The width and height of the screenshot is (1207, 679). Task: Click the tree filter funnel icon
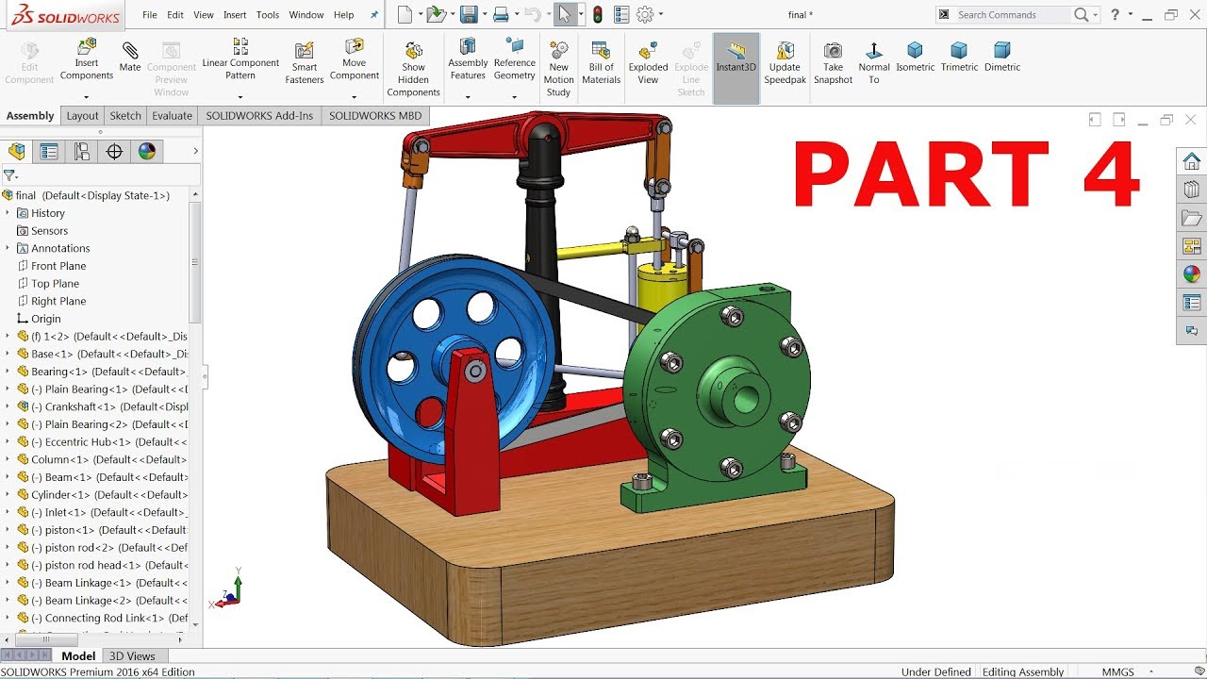point(9,175)
